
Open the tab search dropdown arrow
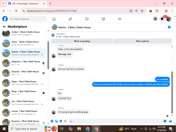click(x=4, y=4)
